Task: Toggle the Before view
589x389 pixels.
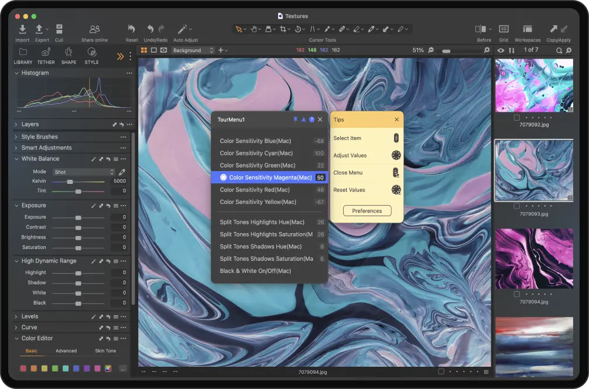Action: [x=481, y=29]
